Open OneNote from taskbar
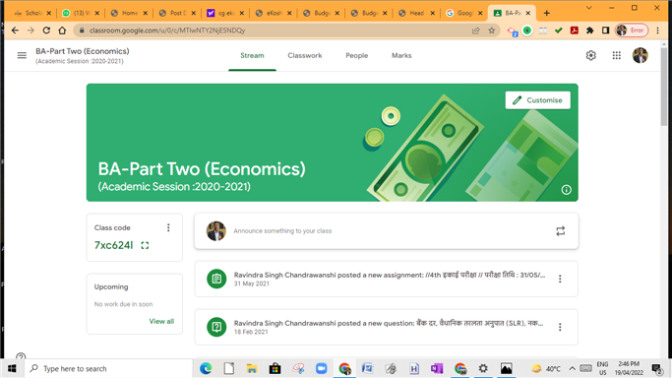The width and height of the screenshot is (672, 378). 437,368
